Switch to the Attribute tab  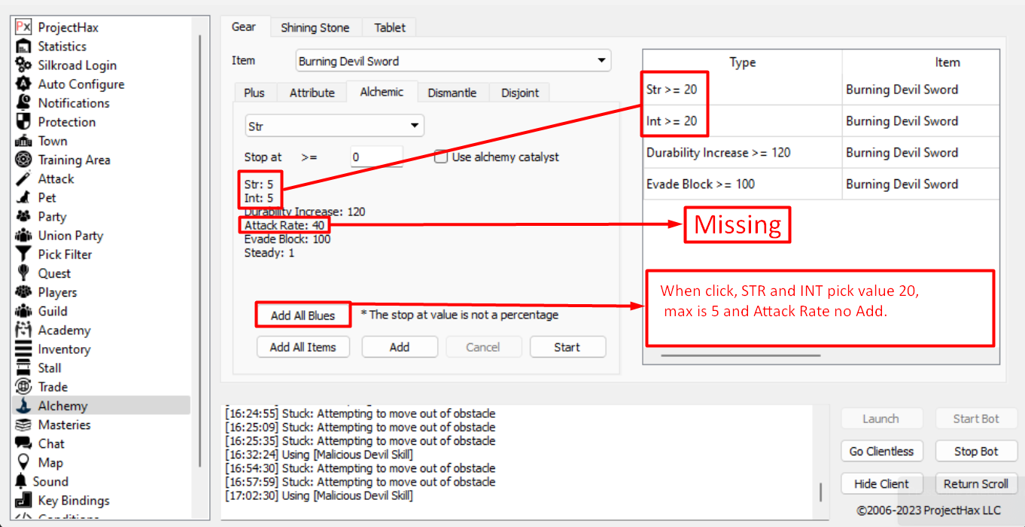pos(312,93)
